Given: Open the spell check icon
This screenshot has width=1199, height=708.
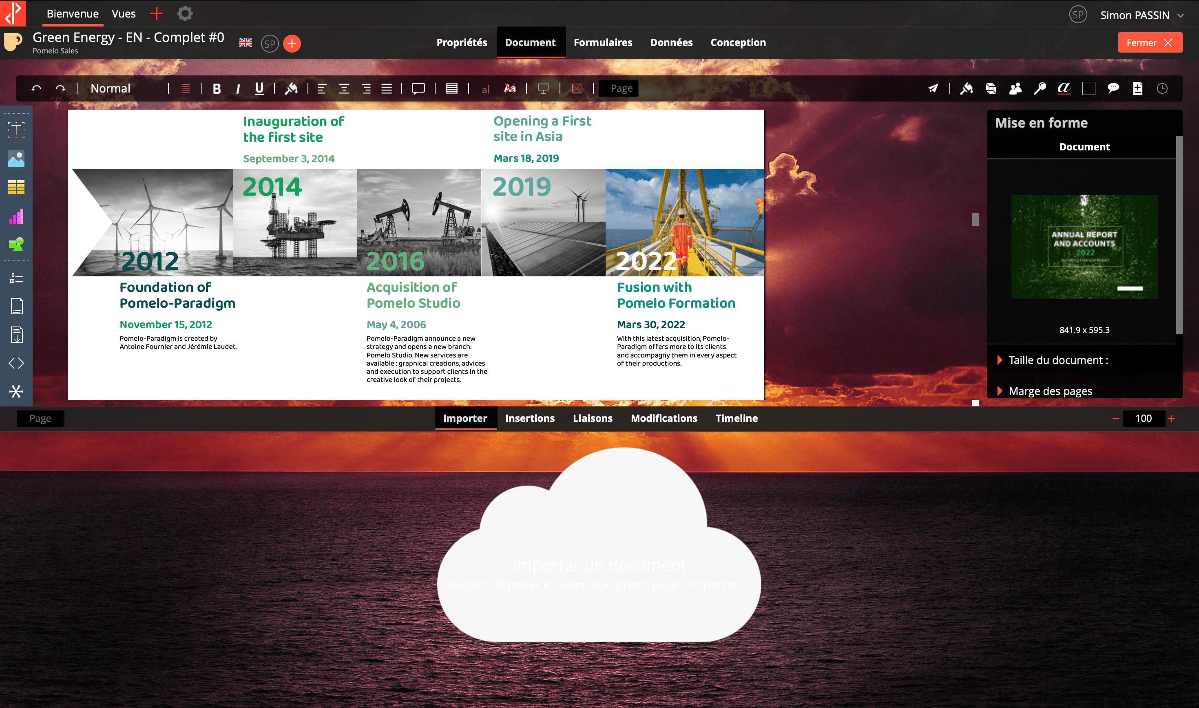Looking at the screenshot, I should tap(1064, 89).
